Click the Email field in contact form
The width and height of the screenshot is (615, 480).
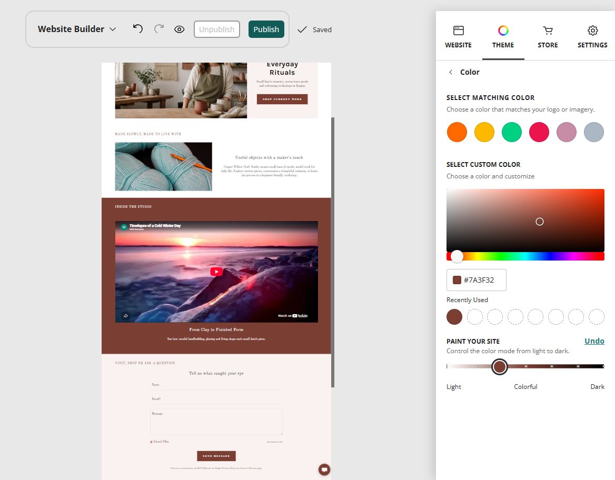[x=216, y=399]
